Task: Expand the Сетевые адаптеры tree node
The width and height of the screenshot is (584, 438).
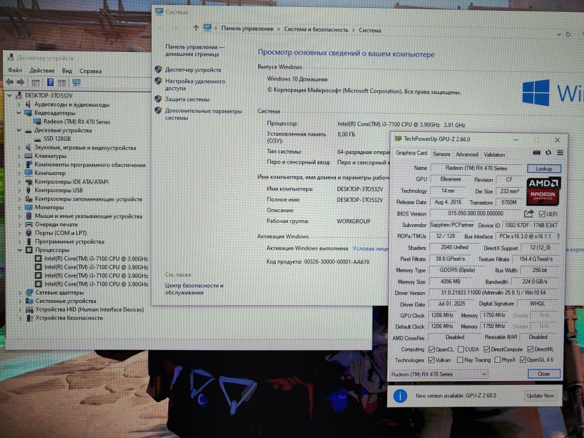Action: click(x=20, y=293)
